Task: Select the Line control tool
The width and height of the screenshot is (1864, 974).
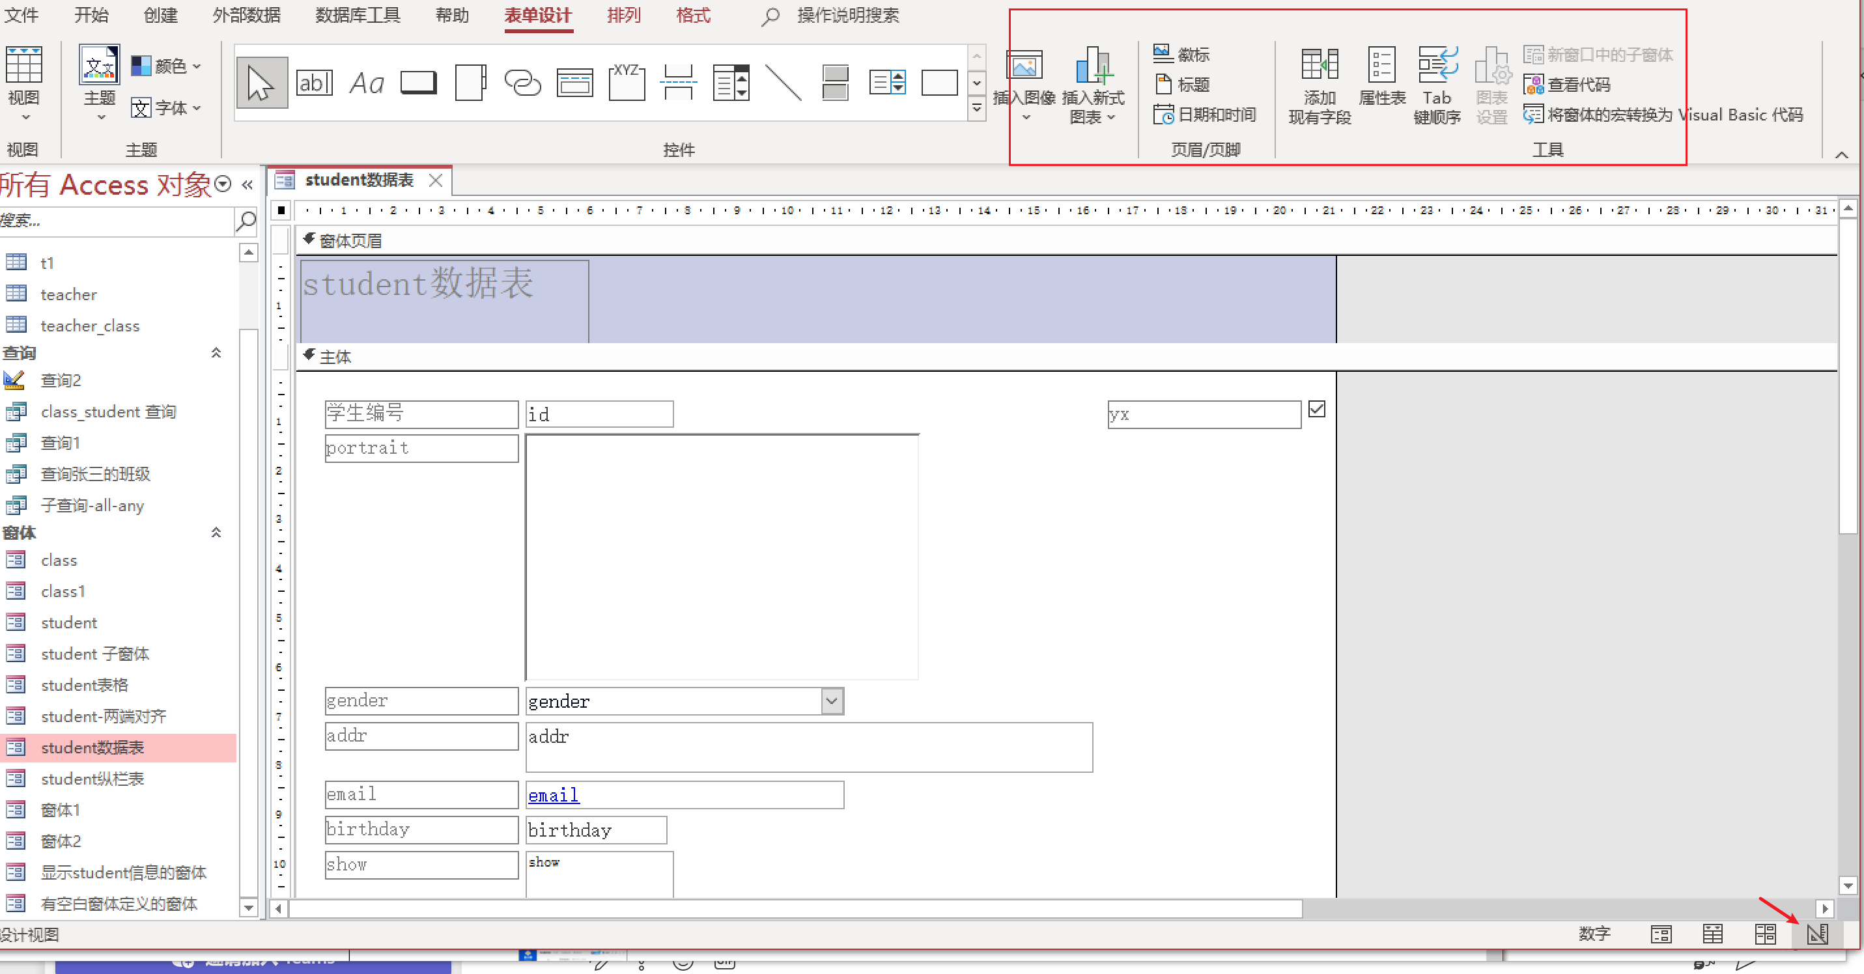Action: (783, 83)
